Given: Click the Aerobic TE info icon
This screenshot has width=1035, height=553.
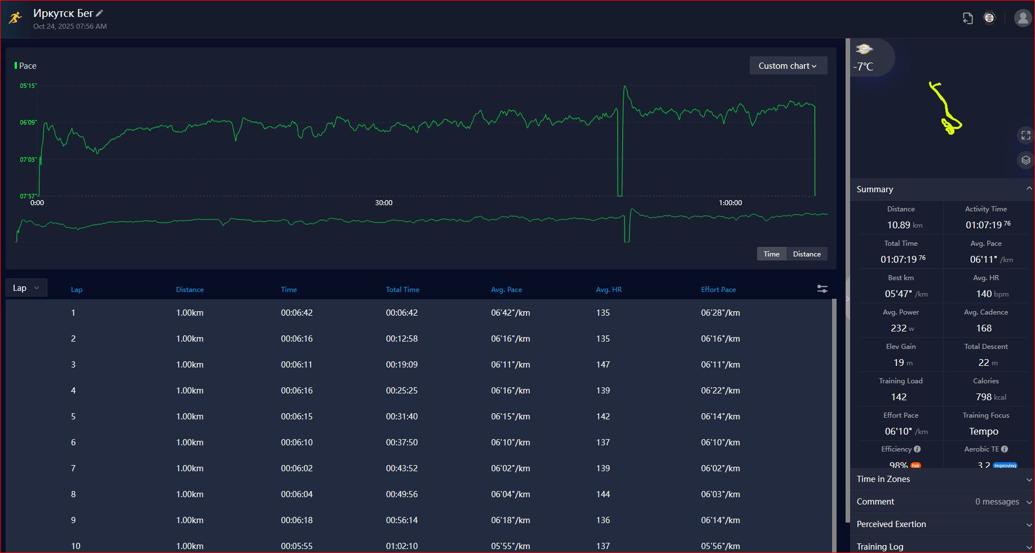Looking at the screenshot, I should pos(1005,449).
